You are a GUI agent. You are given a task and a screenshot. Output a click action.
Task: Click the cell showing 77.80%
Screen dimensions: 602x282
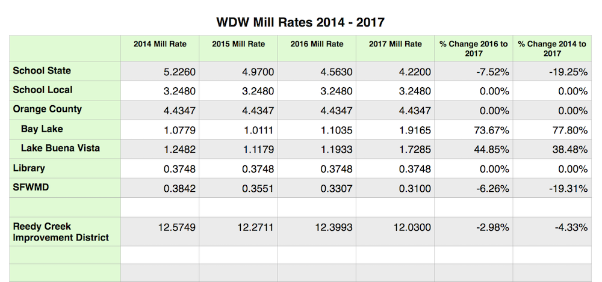click(x=552, y=130)
